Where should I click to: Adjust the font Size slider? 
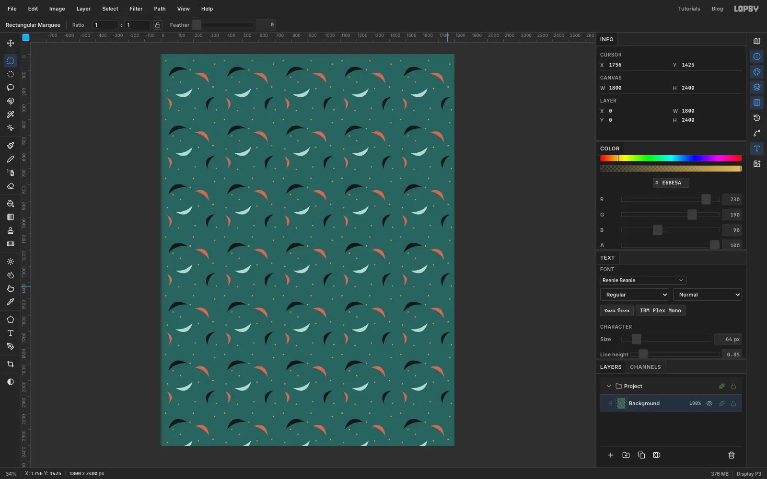(x=667, y=339)
